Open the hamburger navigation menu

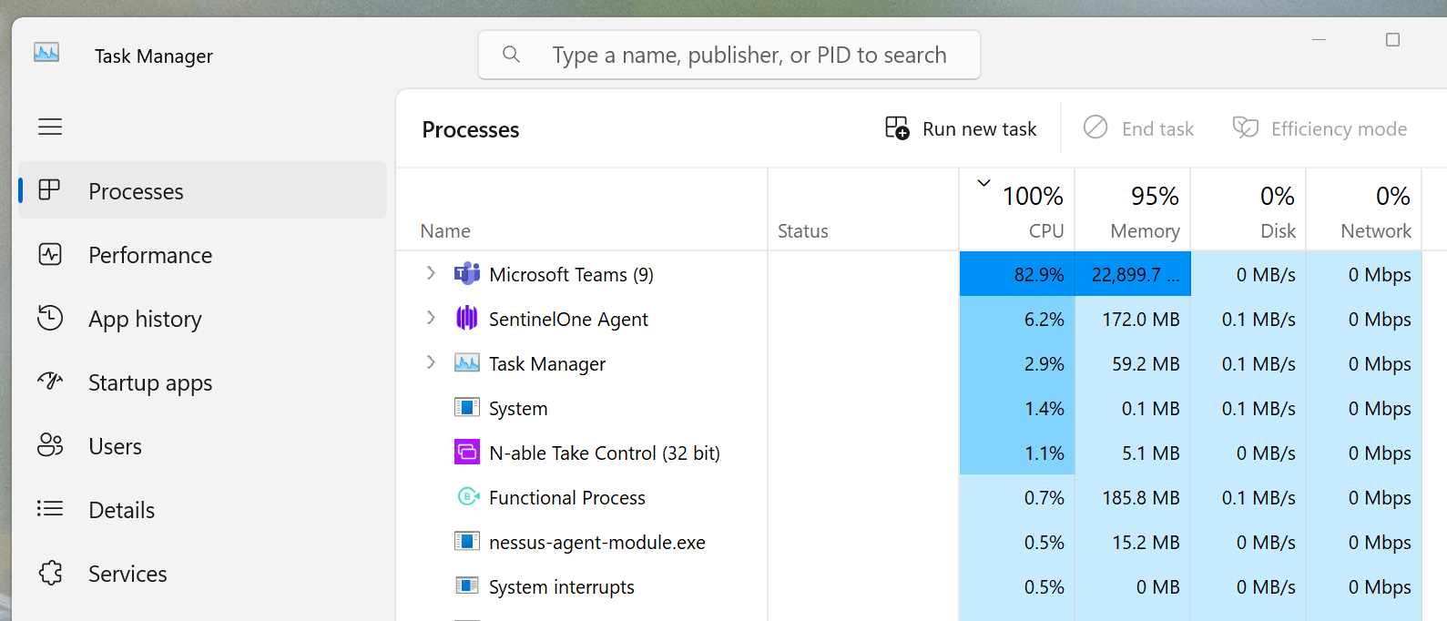click(x=50, y=127)
